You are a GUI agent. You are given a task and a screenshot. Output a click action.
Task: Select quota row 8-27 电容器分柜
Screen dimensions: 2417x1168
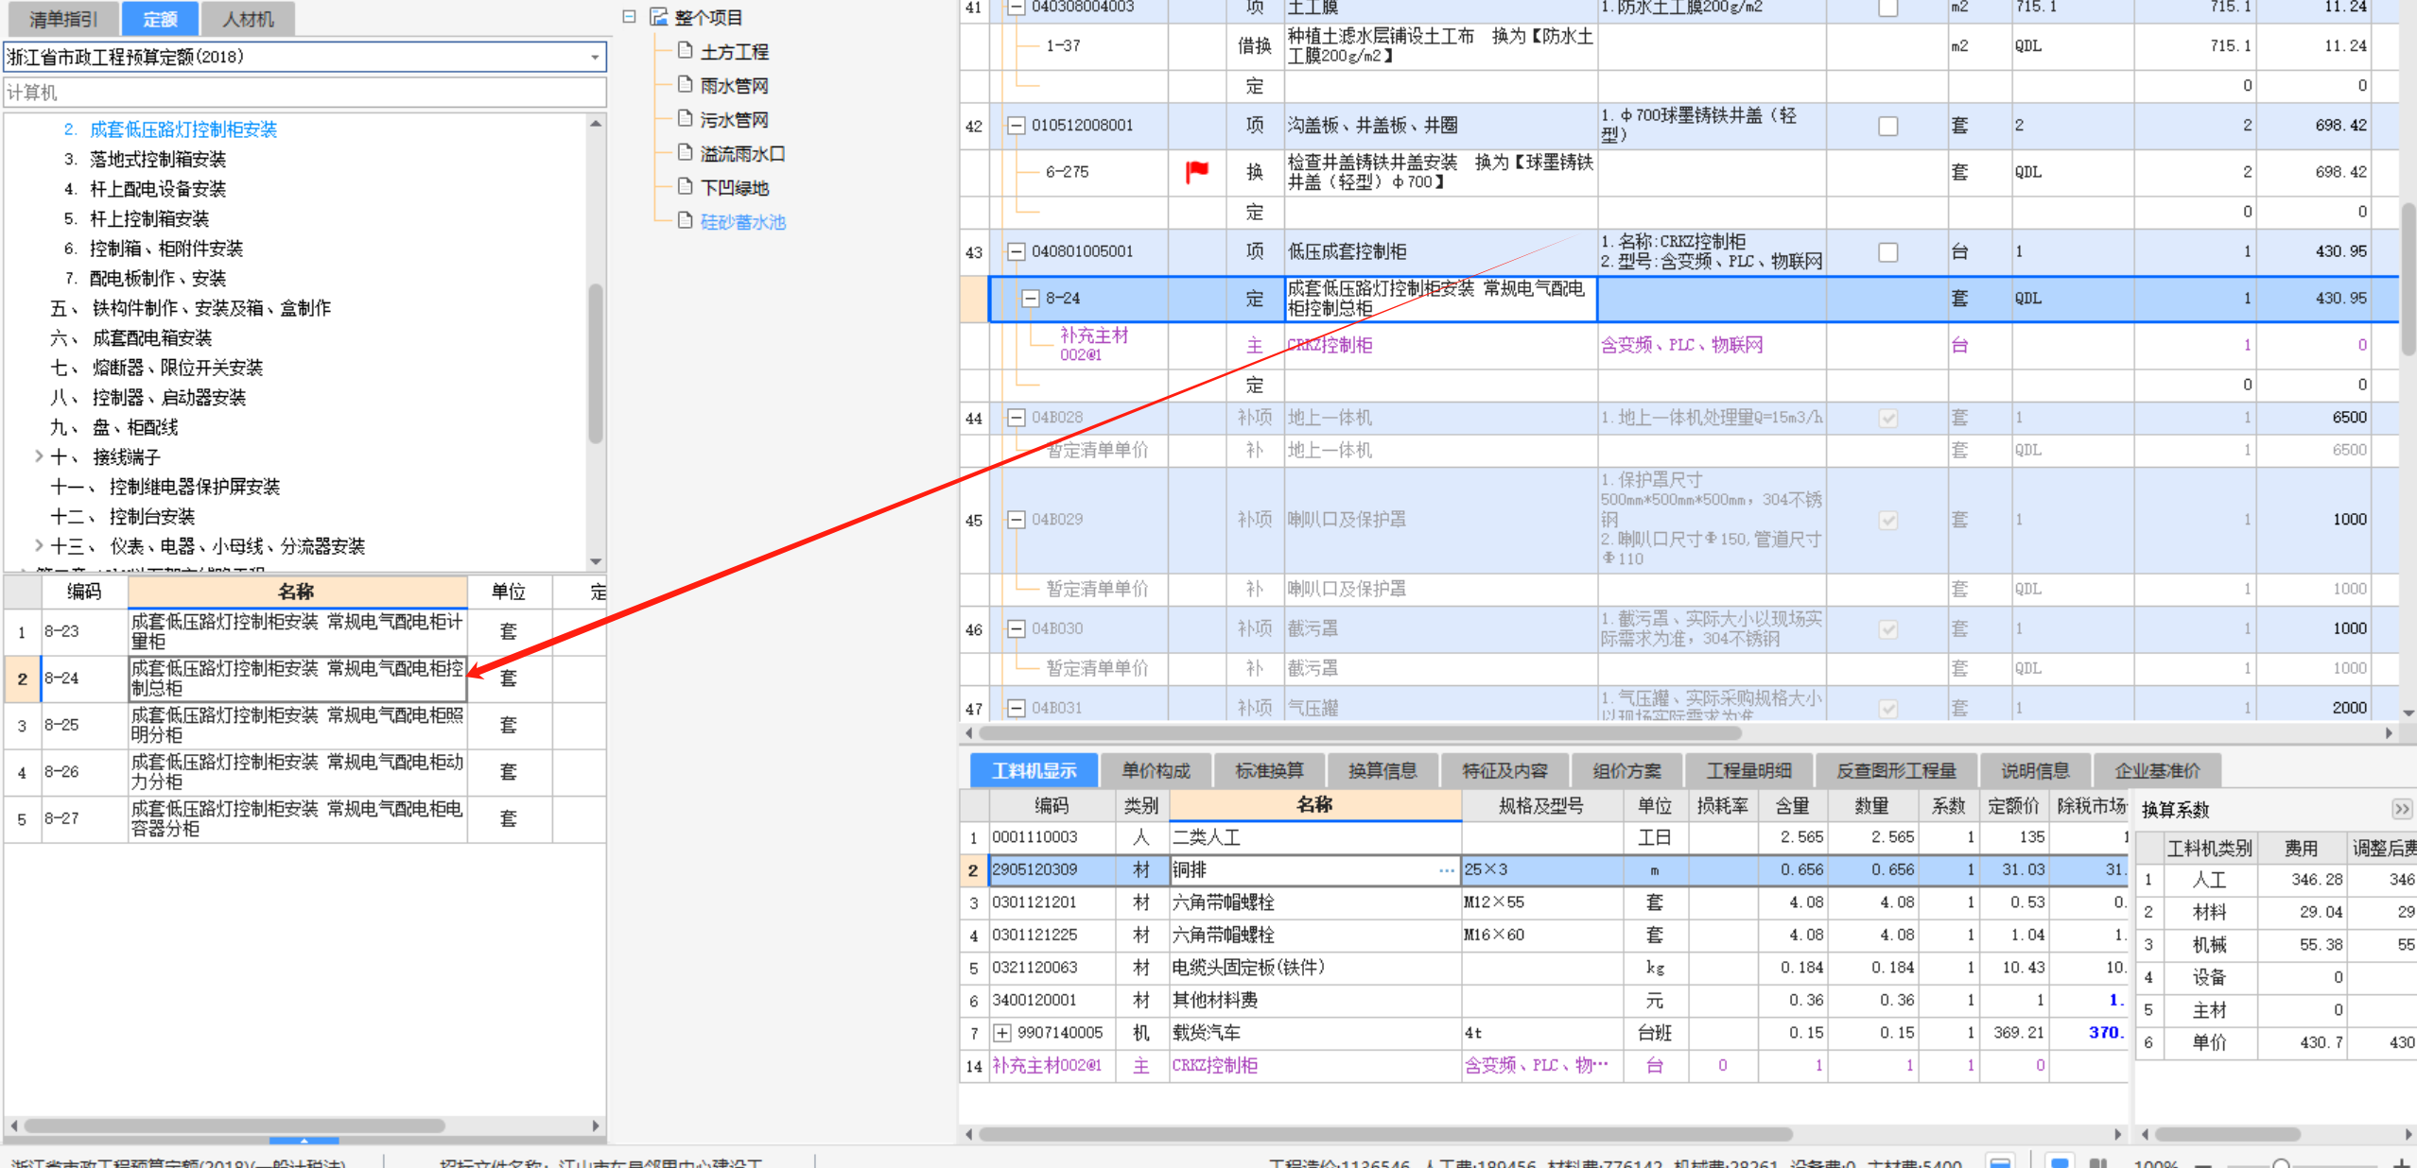(x=304, y=818)
